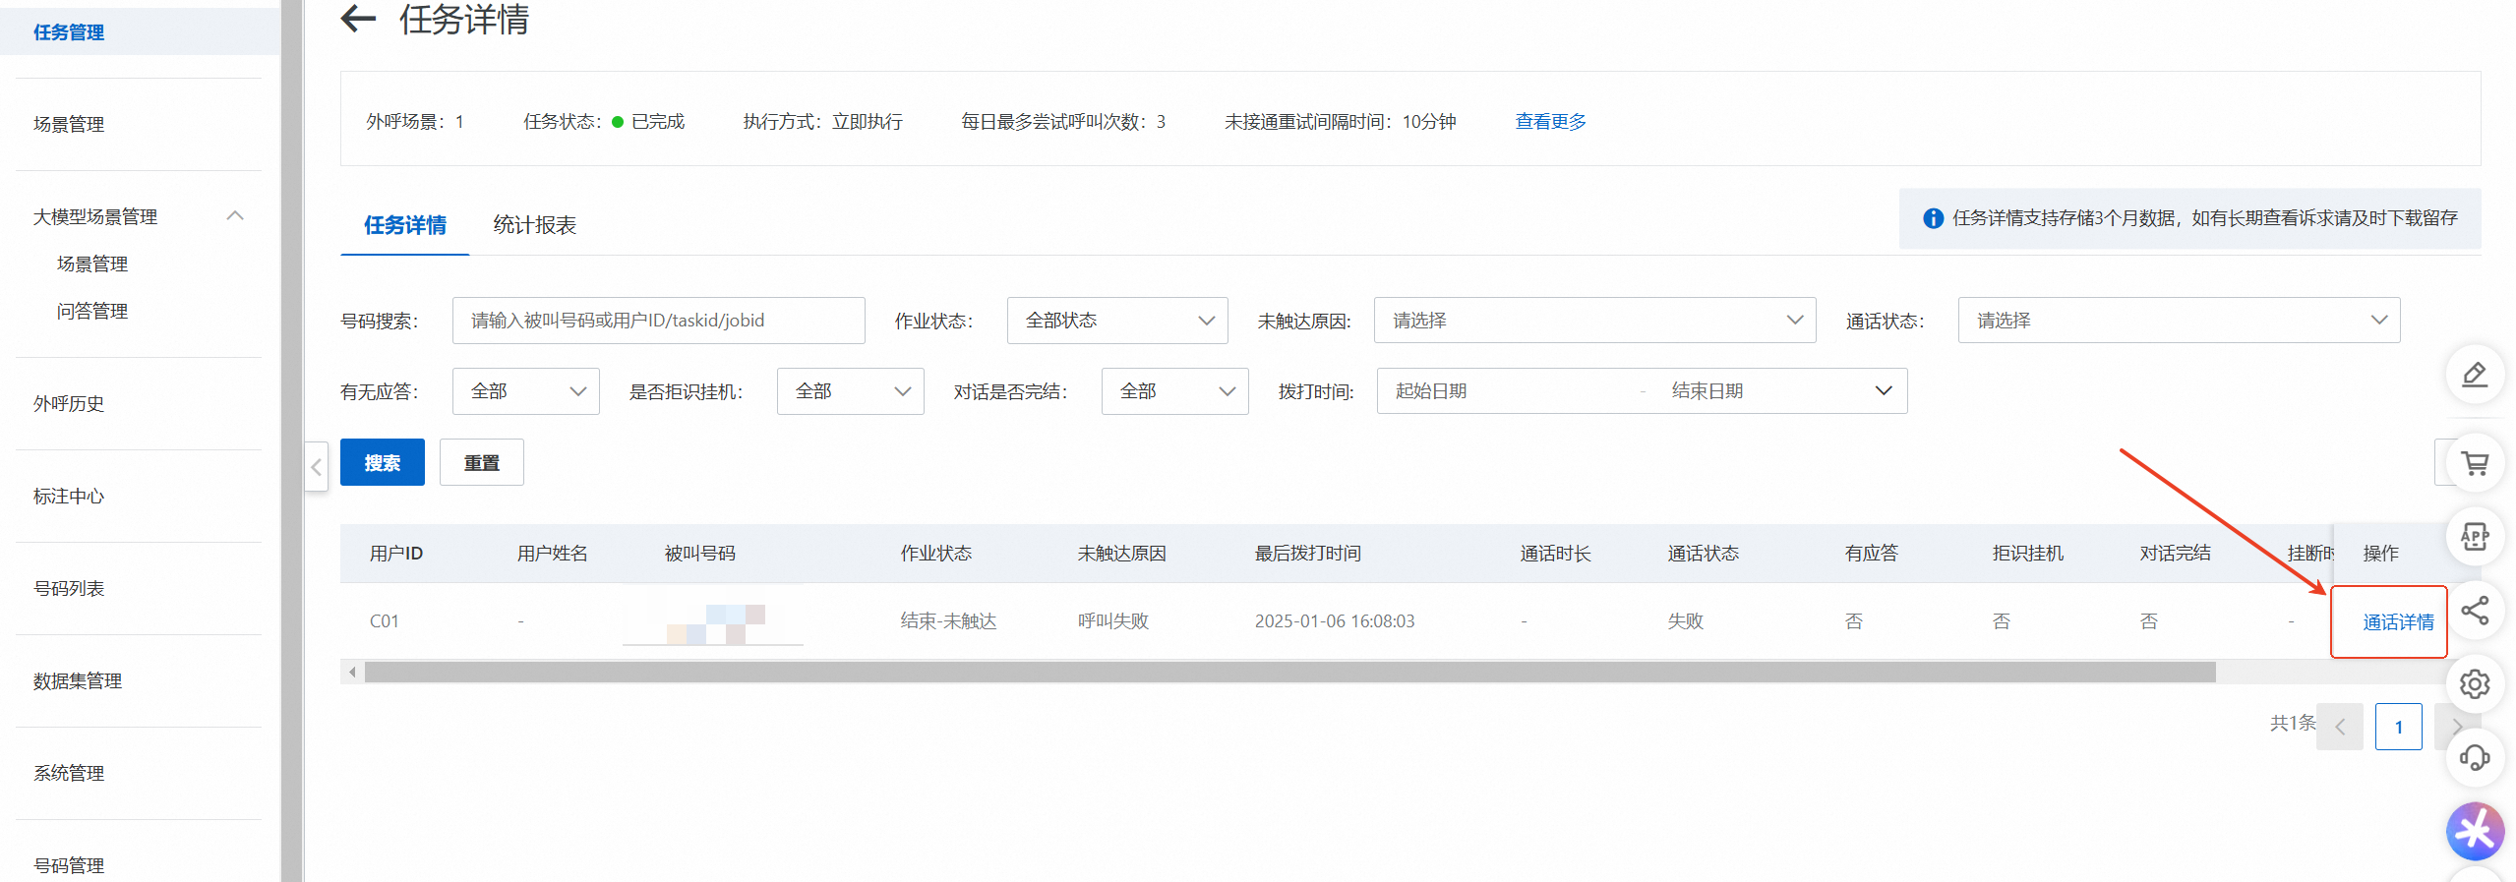Switch to the 统计报表 tab

[x=534, y=225]
